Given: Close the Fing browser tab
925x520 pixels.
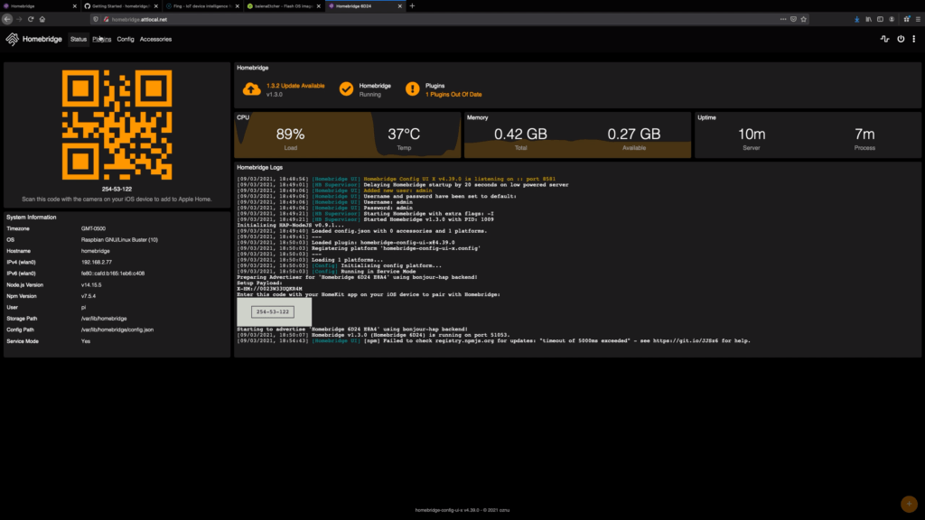Looking at the screenshot, I should [238, 6].
